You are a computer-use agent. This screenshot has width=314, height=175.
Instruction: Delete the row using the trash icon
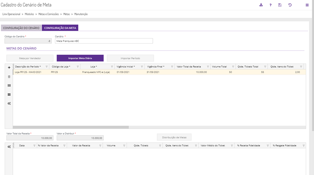pyautogui.click(x=9, y=77)
